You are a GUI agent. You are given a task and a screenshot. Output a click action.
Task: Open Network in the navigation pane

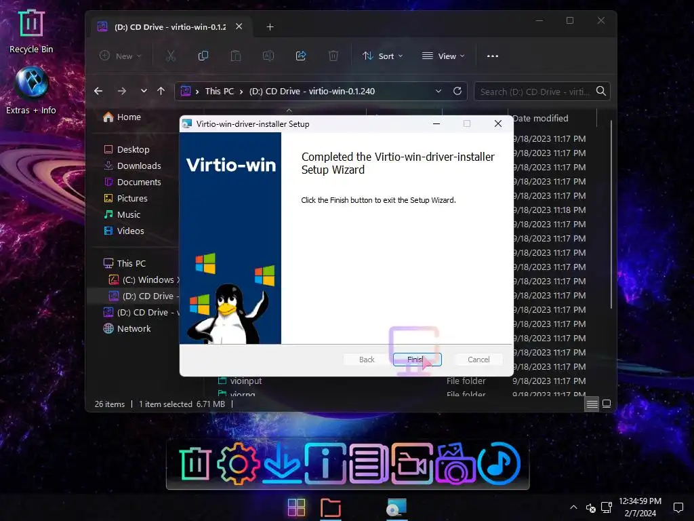(127, 329)
